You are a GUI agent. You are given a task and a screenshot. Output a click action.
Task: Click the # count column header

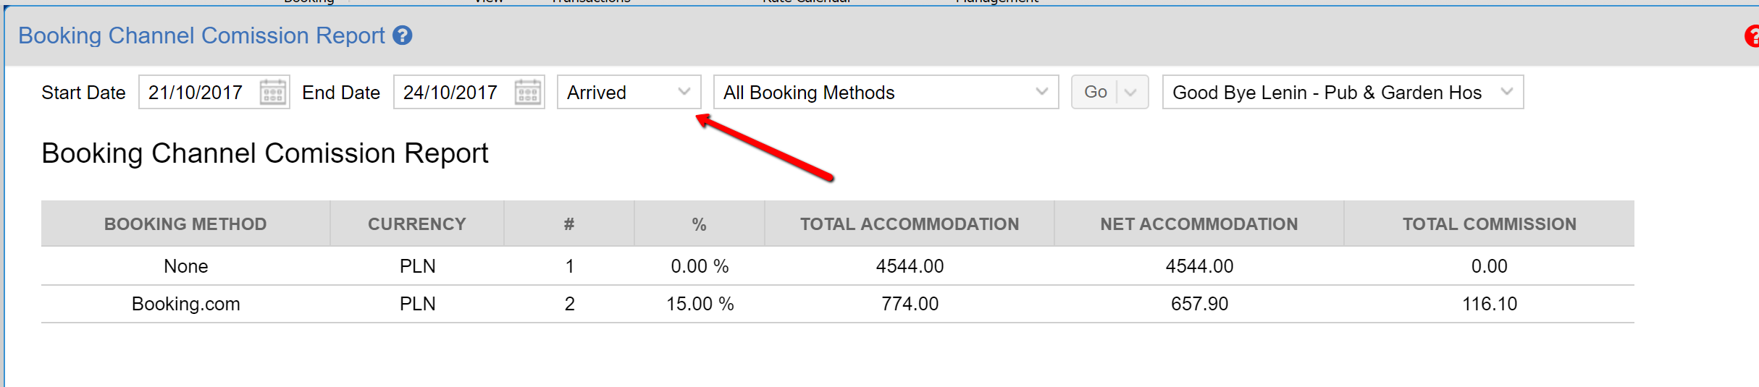tap(569, 224)
